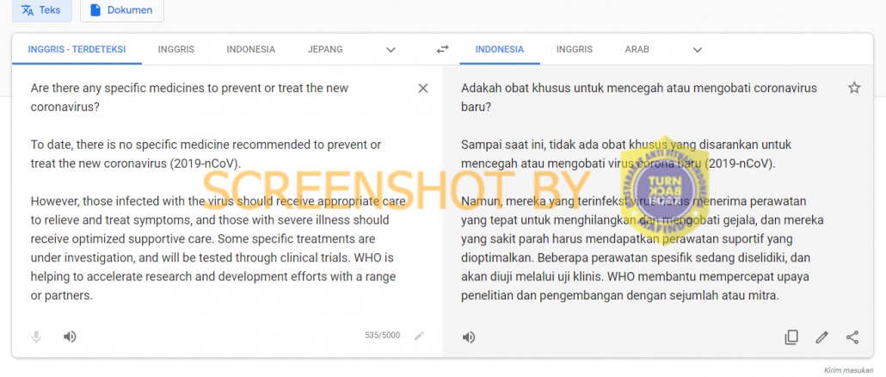Select the Inggris - Terdeteksi source tab
886x377 pixels.
pos(77,49)
